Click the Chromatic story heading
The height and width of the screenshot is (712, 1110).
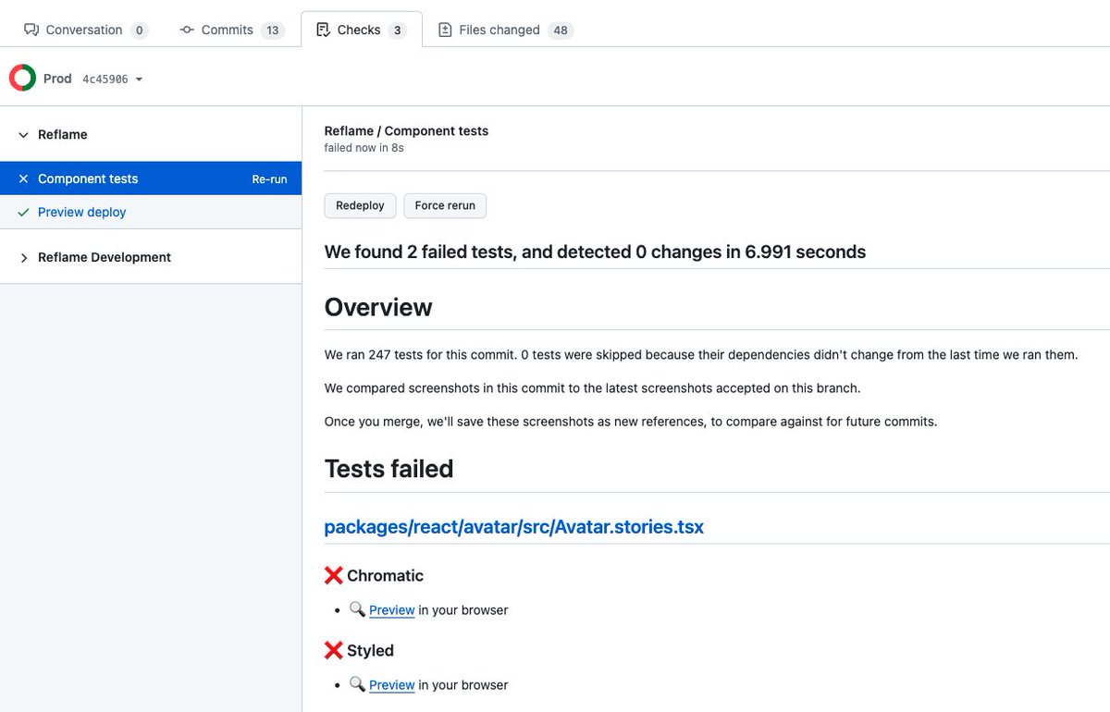pyautogui.click(x=385, y=575)
